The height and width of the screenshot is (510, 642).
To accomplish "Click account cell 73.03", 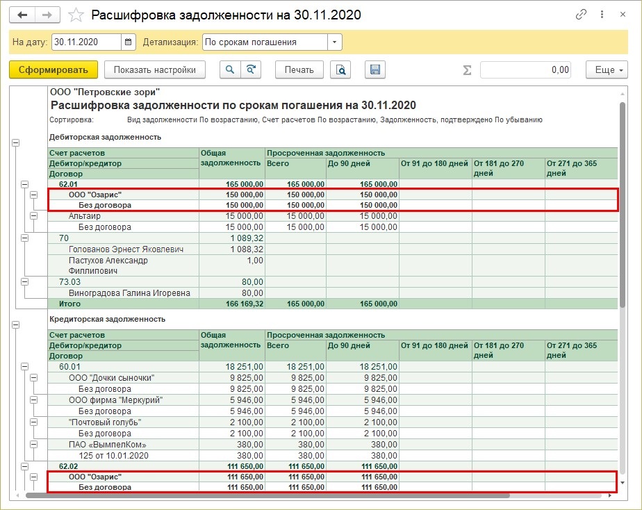I will (123, 281).
